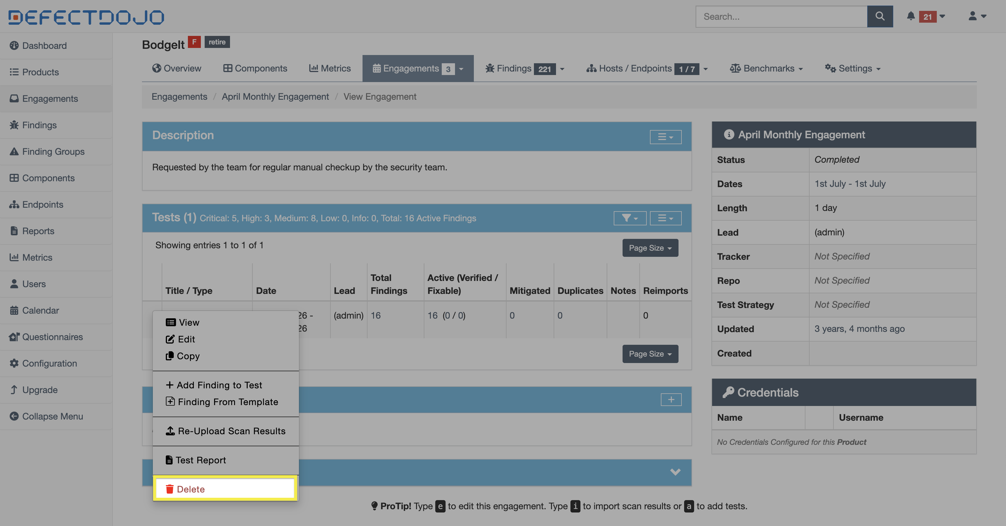Screen dimensions: 1006x526
Task: Select Delete from the context menu
Action: [191, 489]
